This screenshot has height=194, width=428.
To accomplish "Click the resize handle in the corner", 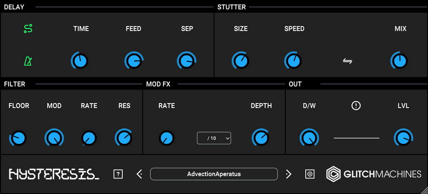I will [424, 190].
